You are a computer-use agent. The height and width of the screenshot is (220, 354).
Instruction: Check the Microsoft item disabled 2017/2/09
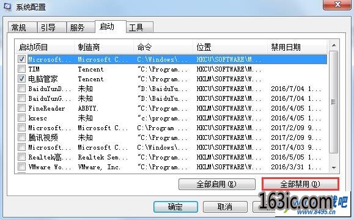[x=21, y=128]
